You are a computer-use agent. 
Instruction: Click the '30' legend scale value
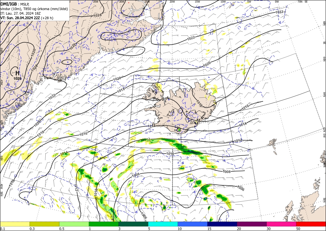pos(269,229)
